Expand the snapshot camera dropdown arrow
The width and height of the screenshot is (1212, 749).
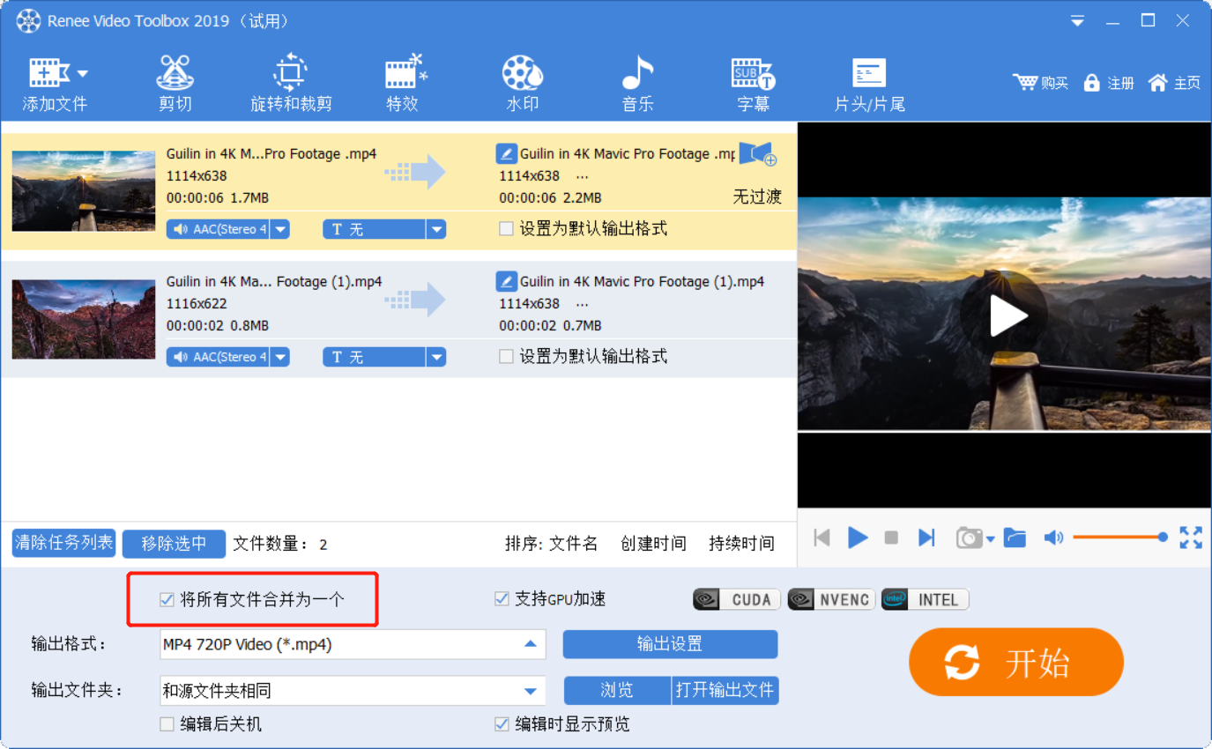coord(991,538)
